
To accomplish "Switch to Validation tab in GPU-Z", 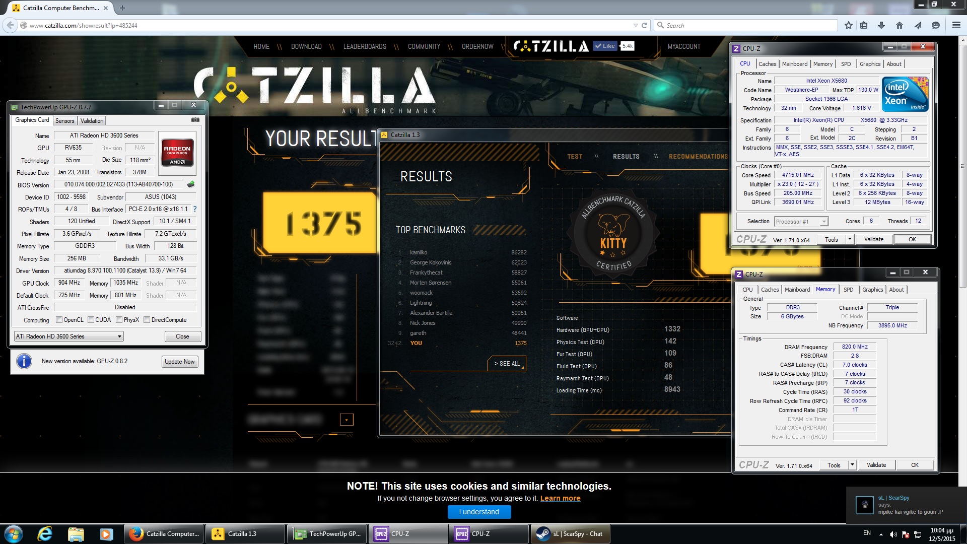I will coord(92,121).
